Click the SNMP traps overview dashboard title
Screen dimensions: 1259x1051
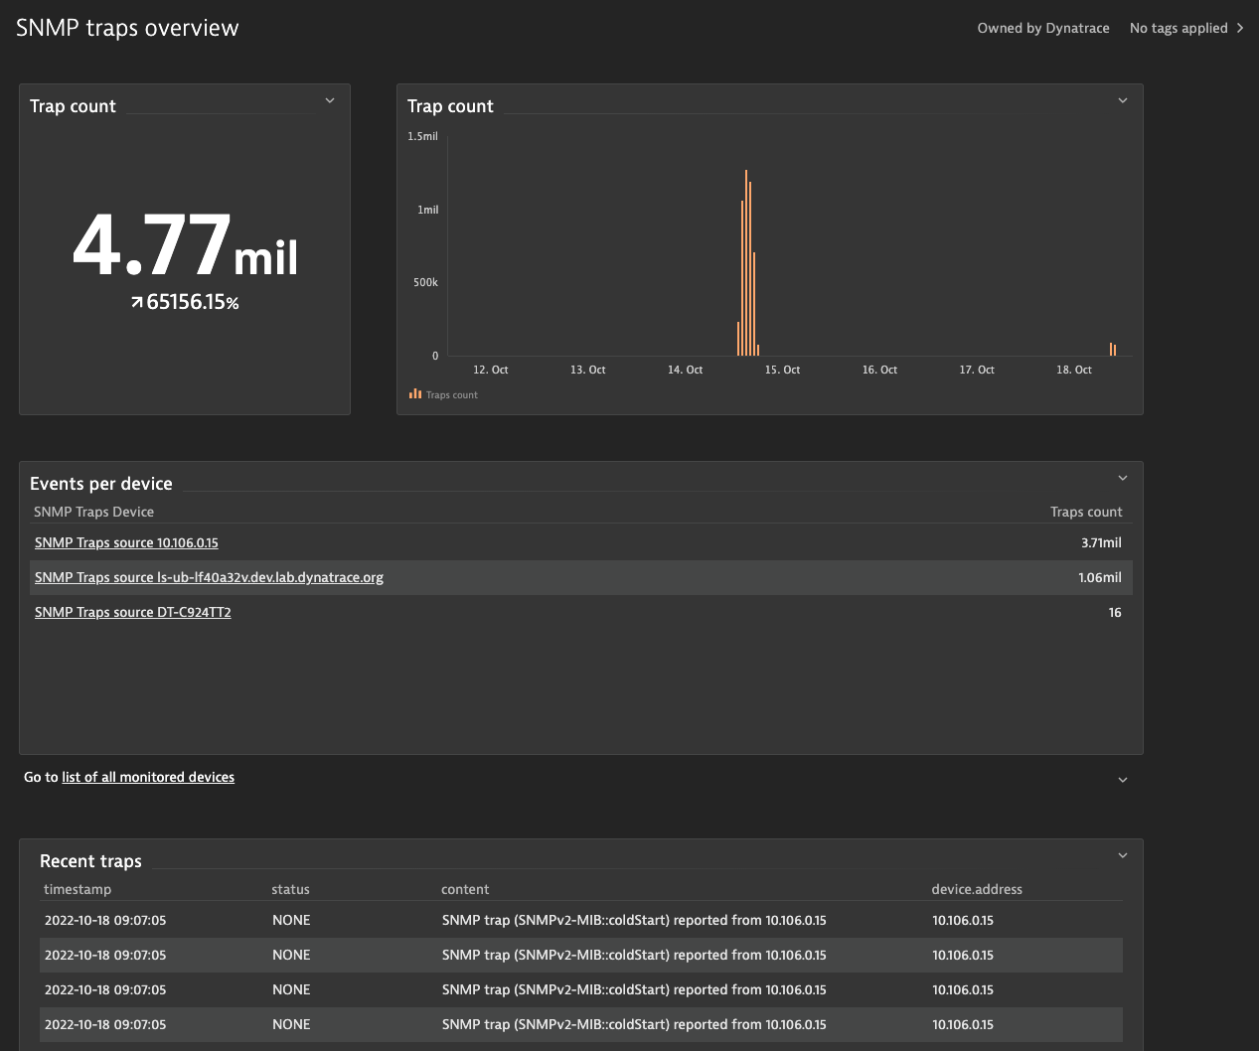127,28
